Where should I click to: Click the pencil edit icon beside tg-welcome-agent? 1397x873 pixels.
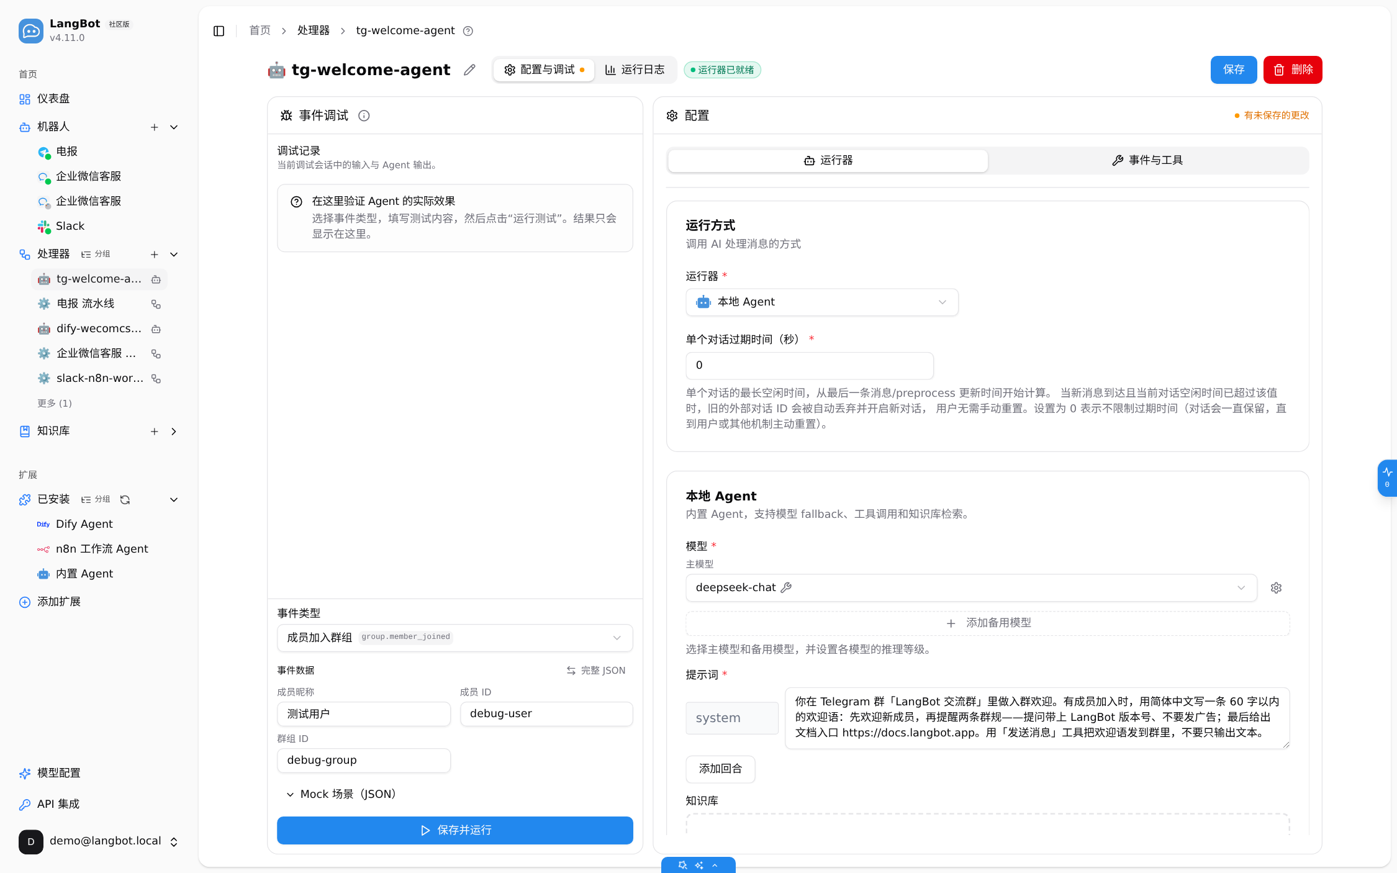coord(469,70)
